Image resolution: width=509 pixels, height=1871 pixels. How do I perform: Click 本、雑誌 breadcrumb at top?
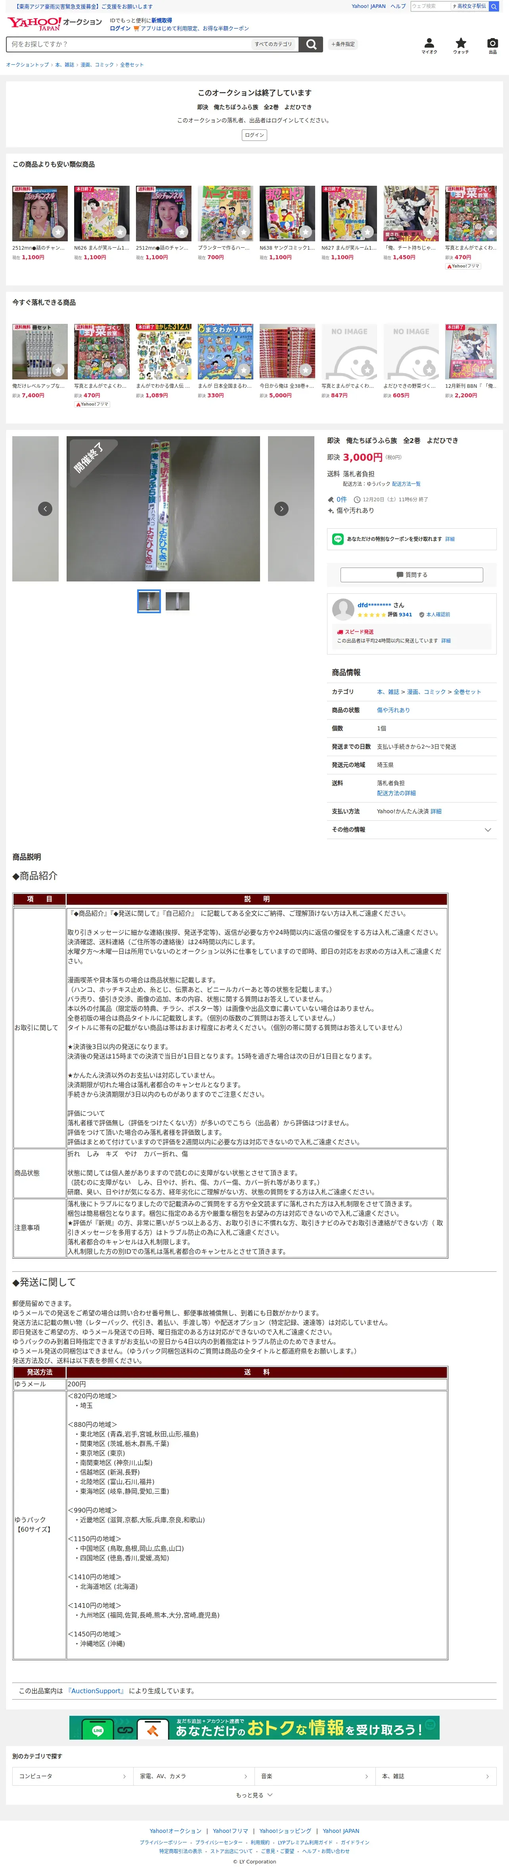pyautogui.click(x=65, y=65)
